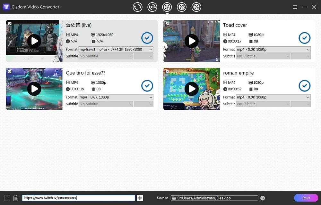The image size is (321, 205).
Task: Open the hamburger menu top right
Action: (295, 7)
